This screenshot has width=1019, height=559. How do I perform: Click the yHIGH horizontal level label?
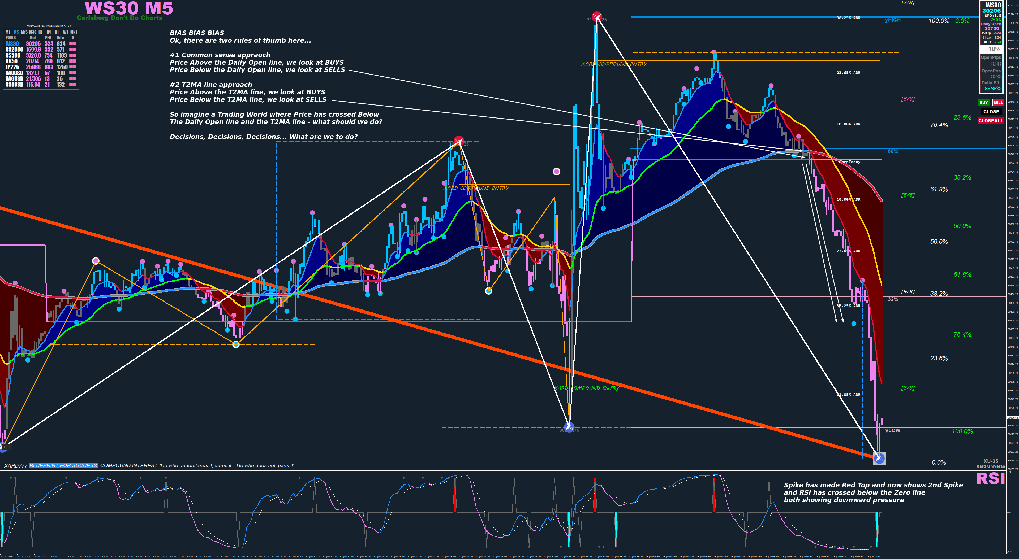892,20
